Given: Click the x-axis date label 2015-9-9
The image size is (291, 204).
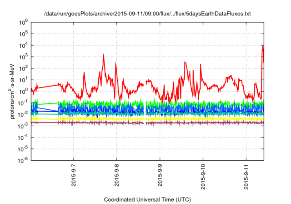Looking at the screenshot, I should (160, 175).
